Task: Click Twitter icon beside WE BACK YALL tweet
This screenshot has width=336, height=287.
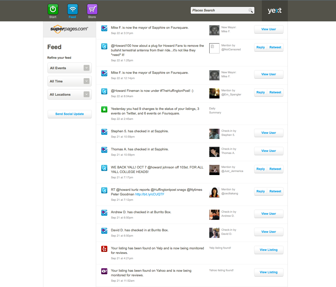Action: pyautogui.click(x=104, y=168)
